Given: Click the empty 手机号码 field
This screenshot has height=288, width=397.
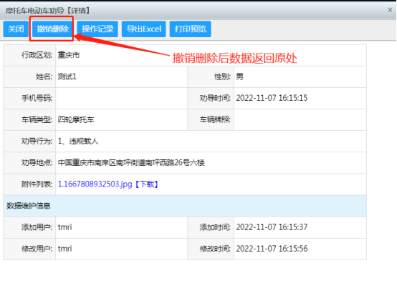Looking at the screenshot, I should [122, 98].
